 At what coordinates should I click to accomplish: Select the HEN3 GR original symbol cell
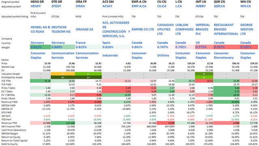37,2
